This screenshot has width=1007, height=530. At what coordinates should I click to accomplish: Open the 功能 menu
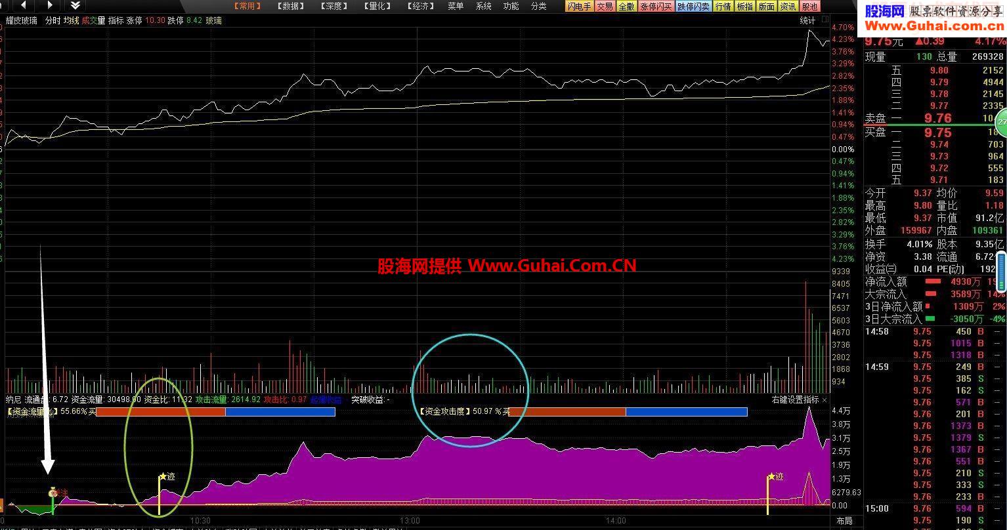tap(511, 6)
